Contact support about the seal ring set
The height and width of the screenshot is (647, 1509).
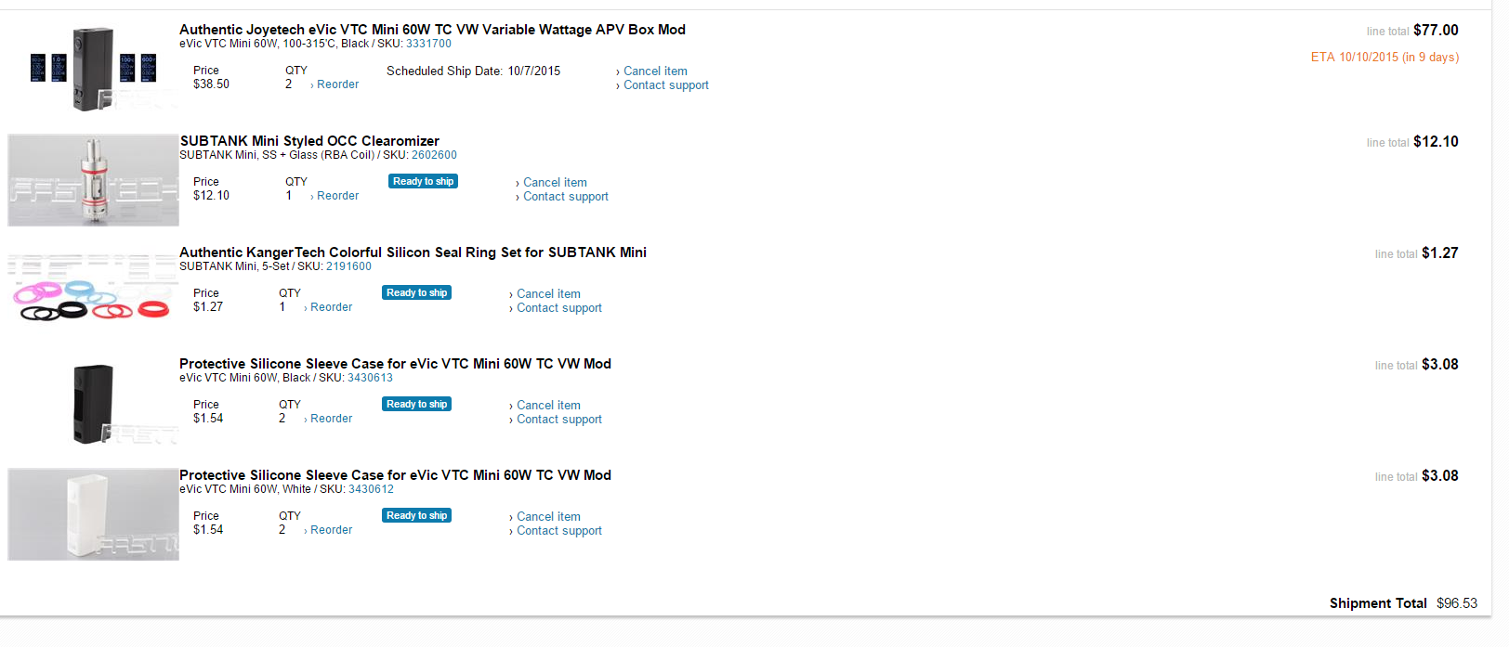(x=558, y=308)
